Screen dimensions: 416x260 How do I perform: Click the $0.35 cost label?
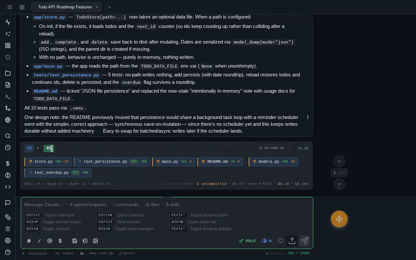(x=283, y=184)
